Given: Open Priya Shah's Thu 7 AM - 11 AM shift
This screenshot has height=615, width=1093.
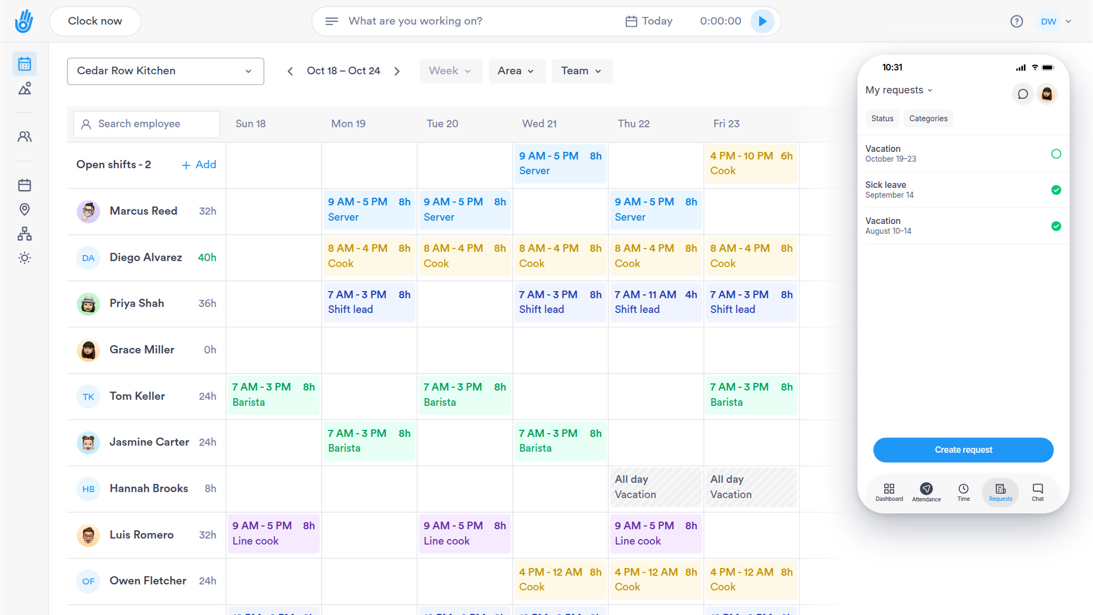Looking at the screenshot, I should pos(655,302).
